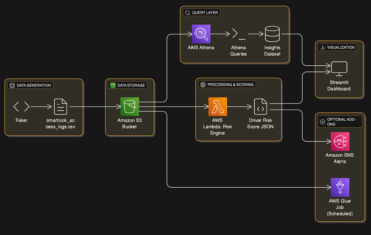Viewport: 371px width, 235px height.
Task: Click the Insights Dataset text label
Action: pos(272,51)
